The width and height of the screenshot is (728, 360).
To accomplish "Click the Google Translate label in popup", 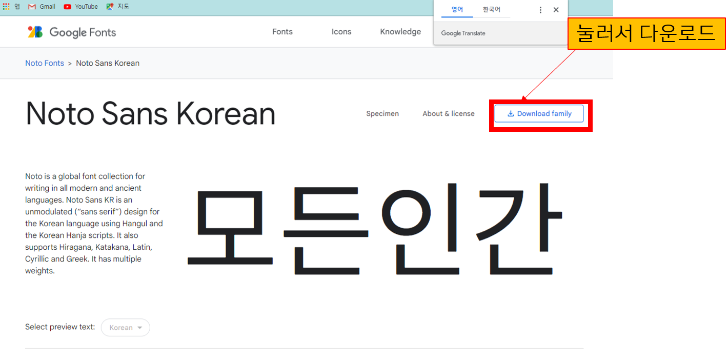I will 463,33.
